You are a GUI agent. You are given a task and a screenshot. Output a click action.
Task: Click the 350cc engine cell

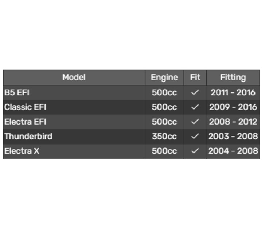click(164, 136)
